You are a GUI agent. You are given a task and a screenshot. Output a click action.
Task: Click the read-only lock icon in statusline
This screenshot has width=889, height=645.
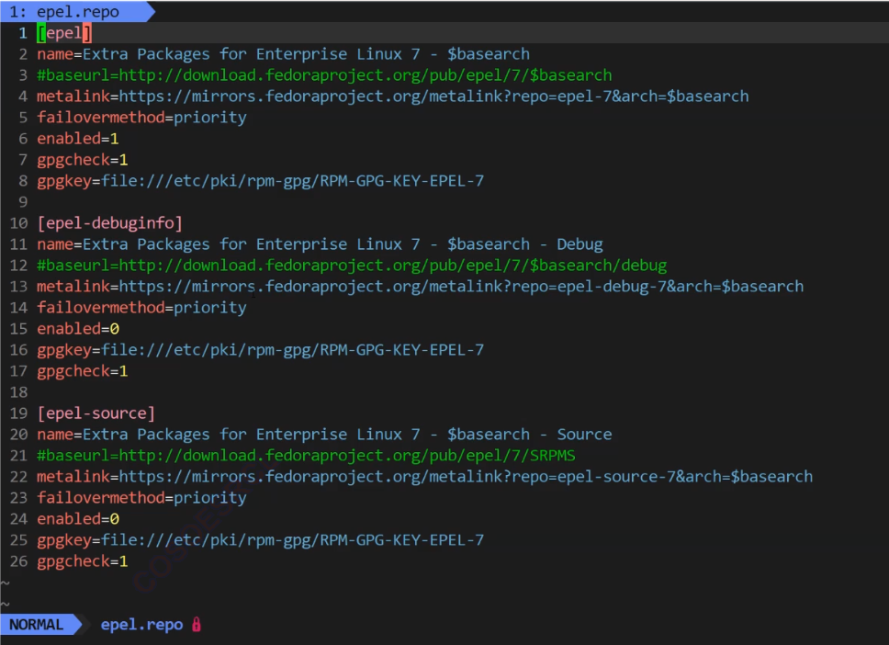click(197, 625)
